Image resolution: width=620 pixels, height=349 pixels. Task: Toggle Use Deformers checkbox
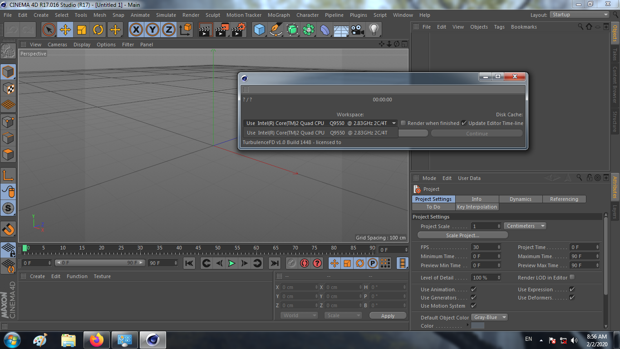coord(572,297)
